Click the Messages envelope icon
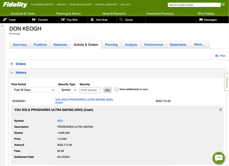229x166 pixels. click(x=201, y=20)
